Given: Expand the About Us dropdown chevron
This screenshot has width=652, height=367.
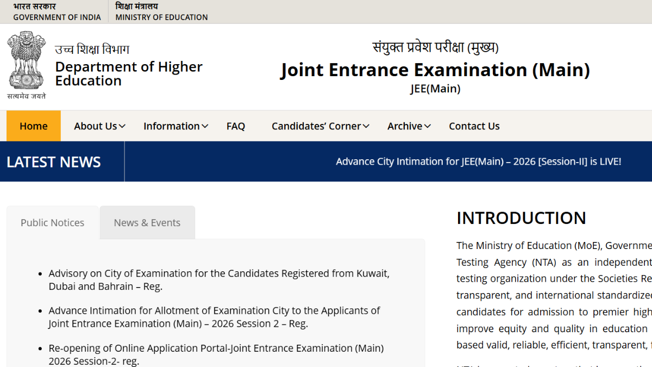Looking at the screenshot, I should click(122, 126).
